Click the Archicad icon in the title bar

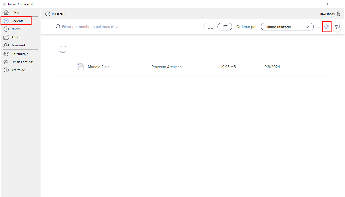coord(4,4)
